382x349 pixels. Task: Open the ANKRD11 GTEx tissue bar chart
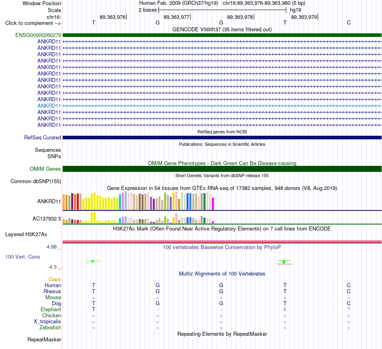coord(138,201)
